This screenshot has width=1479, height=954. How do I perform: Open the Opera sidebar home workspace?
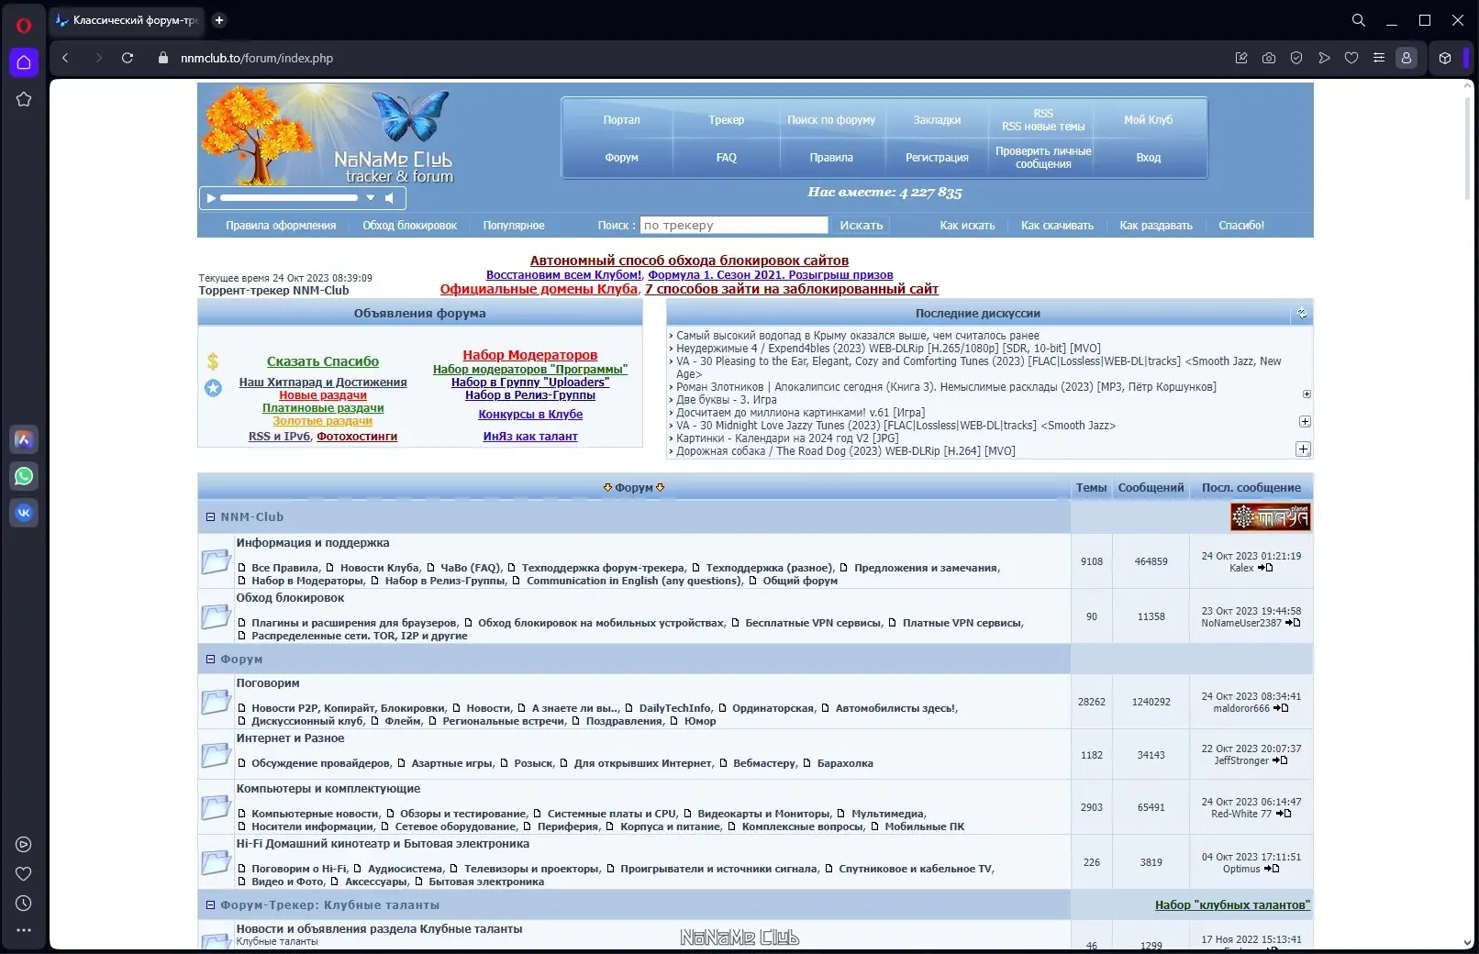(24, 62)
